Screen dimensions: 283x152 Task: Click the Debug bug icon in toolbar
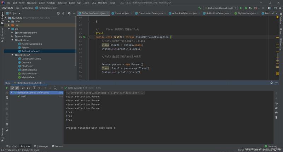pos(246,8)
